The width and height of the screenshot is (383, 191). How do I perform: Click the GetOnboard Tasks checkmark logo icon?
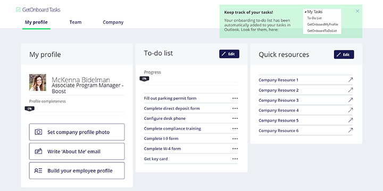tap(18, 10)
